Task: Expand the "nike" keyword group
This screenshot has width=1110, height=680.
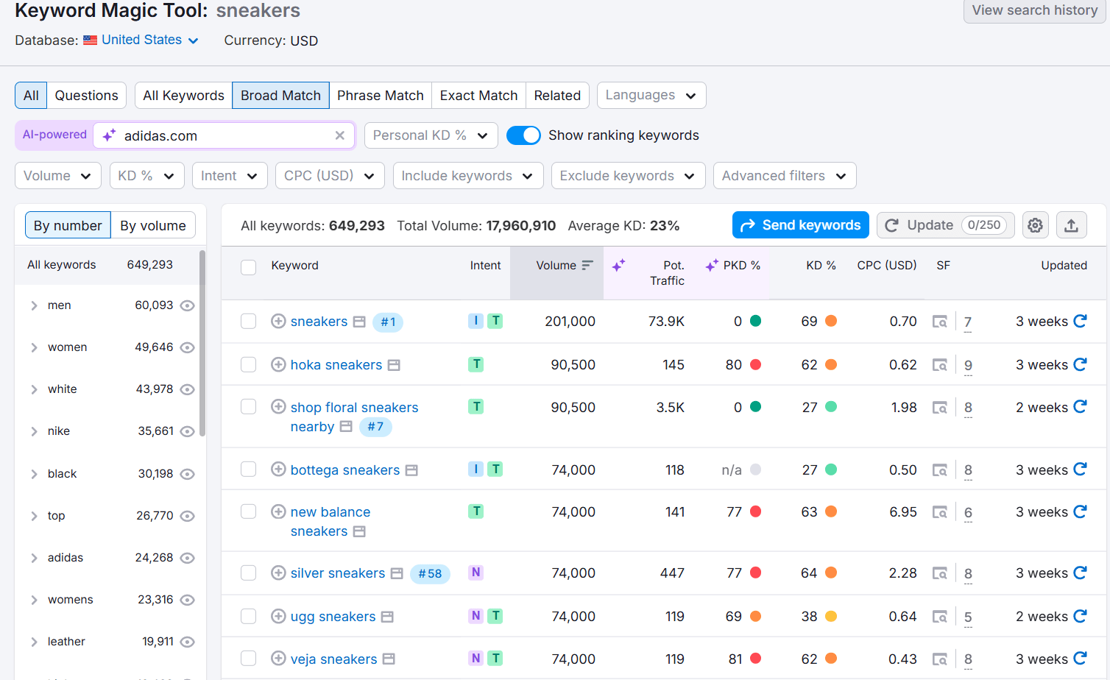Action: coord(34,431)
